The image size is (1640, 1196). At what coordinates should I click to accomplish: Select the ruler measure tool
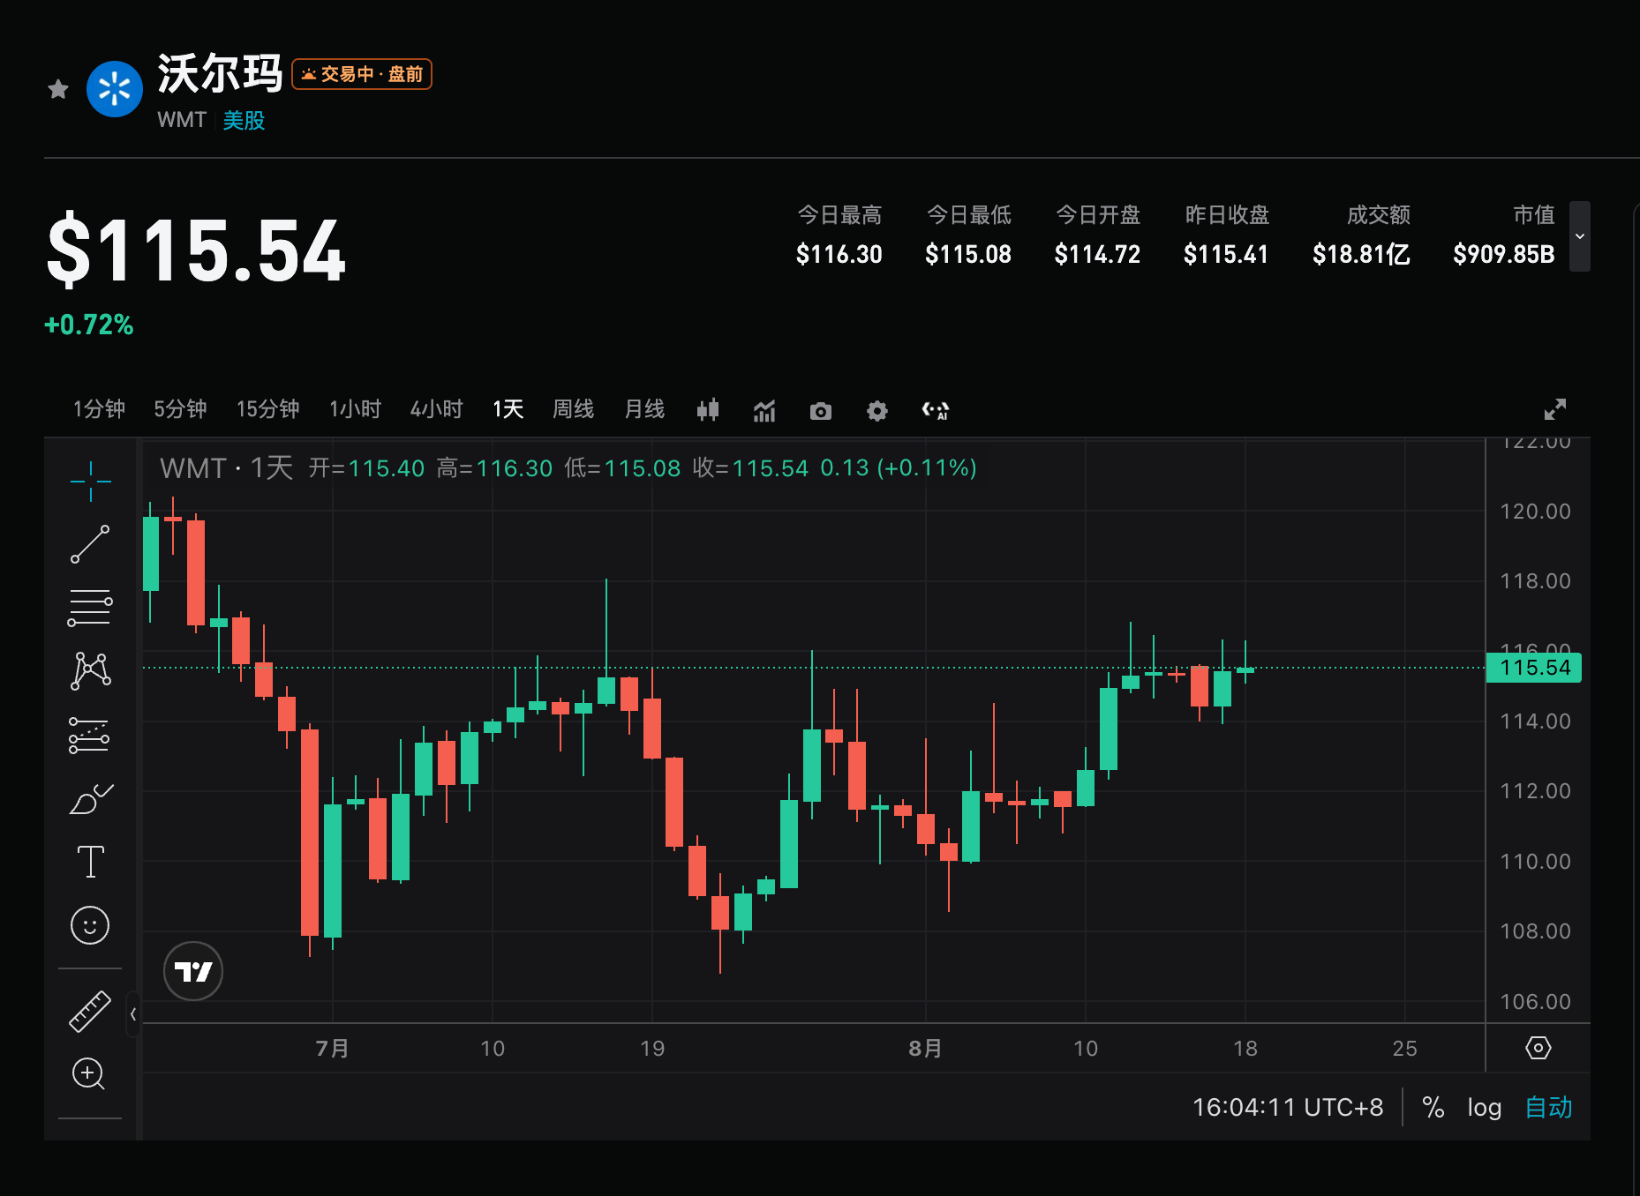90,1011
